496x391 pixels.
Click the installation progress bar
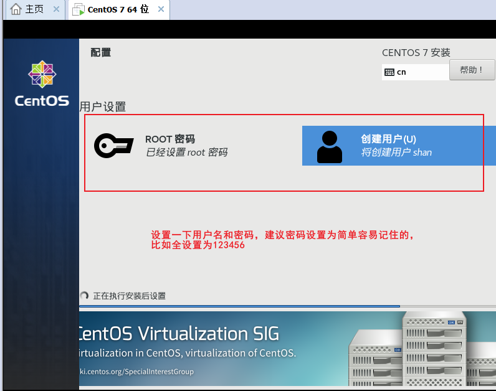[x=287, y=306]
